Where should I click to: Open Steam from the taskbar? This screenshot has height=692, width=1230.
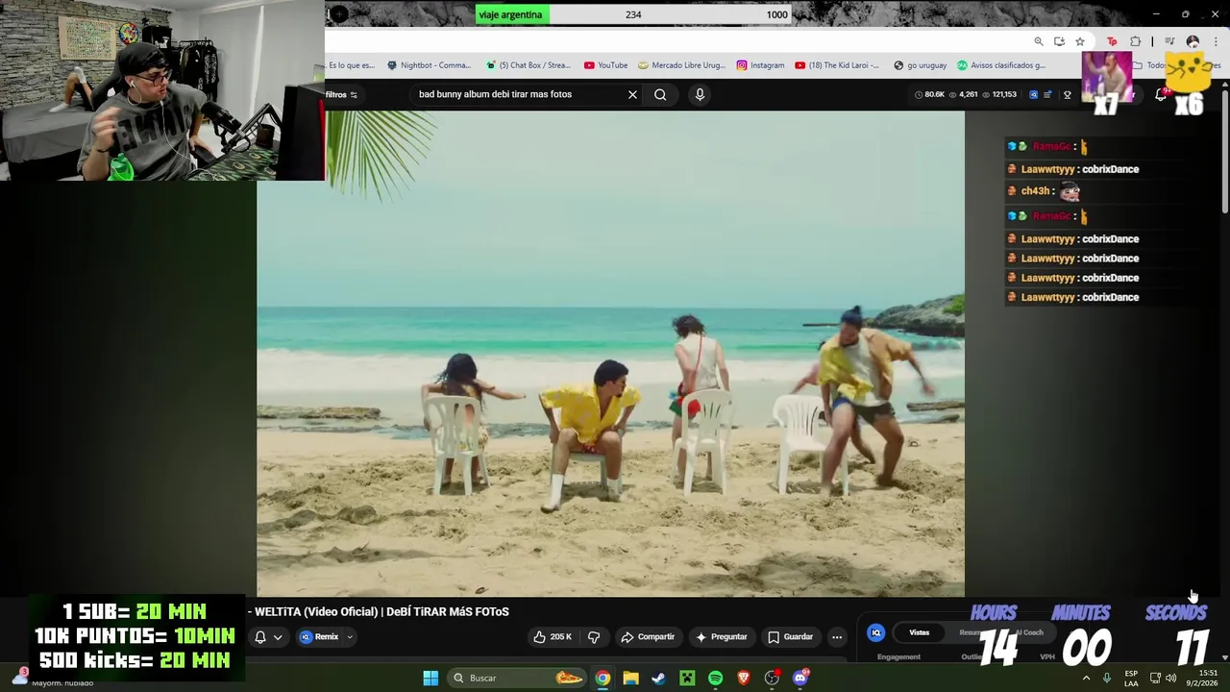659,678
